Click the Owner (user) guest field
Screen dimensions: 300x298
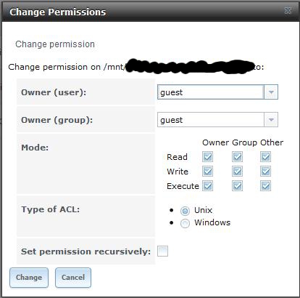click(x=211, y=92)
